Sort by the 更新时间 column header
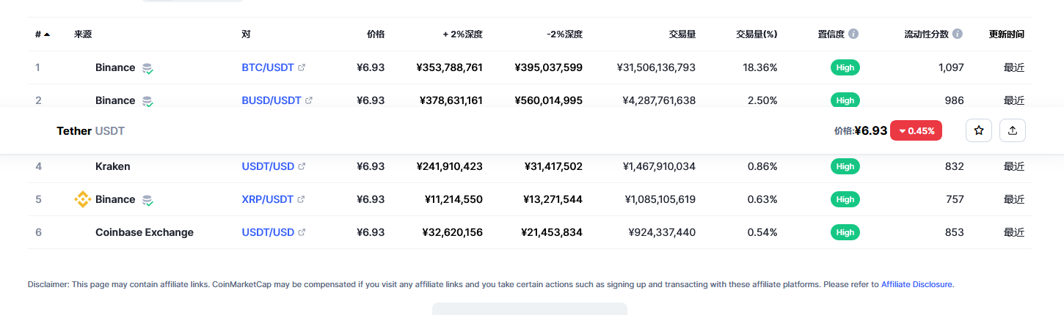 coord(1006,34)
